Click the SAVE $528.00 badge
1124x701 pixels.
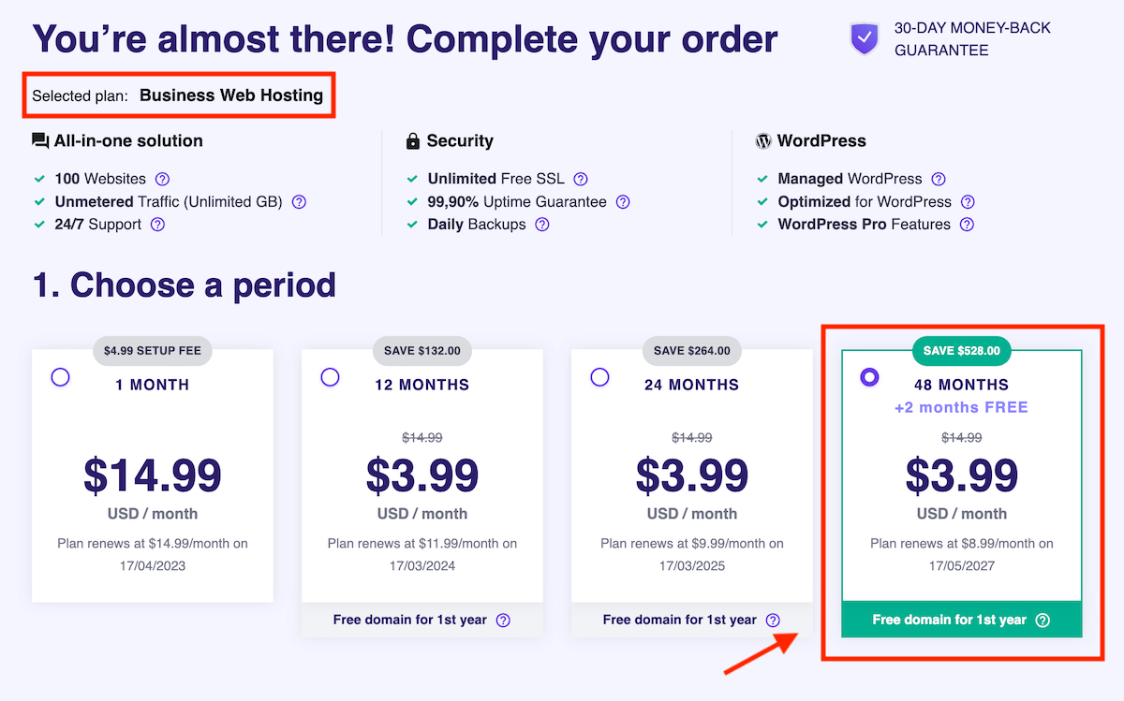pos(962,351)
